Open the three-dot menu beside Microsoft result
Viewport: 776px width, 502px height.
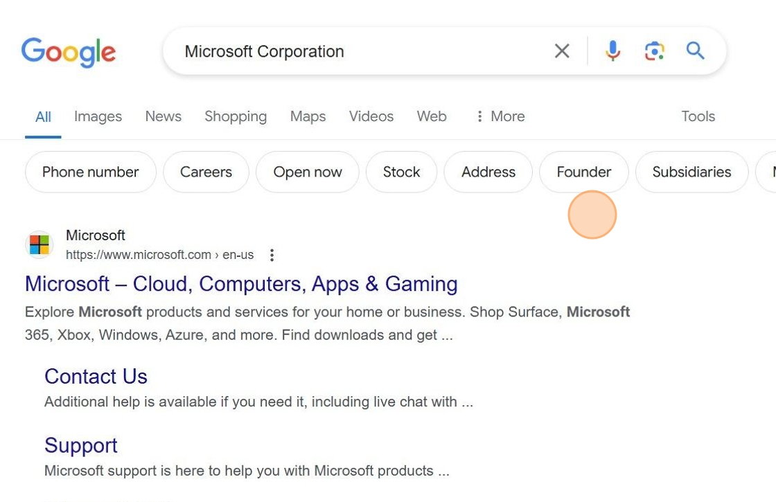[x=272, y=255]
